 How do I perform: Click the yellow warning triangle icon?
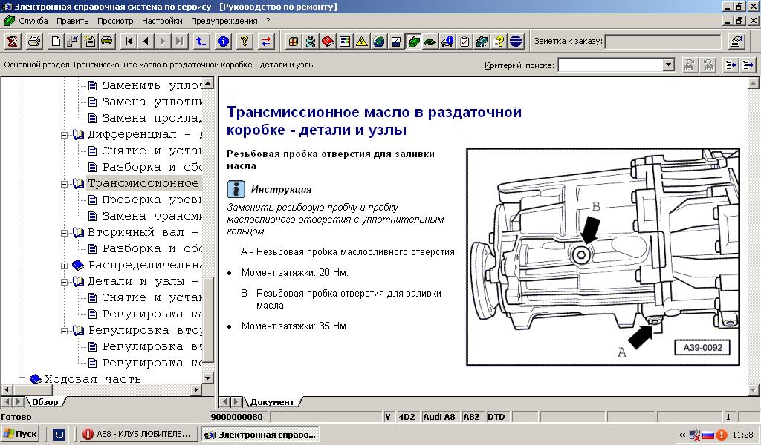(x=361, y=42)
